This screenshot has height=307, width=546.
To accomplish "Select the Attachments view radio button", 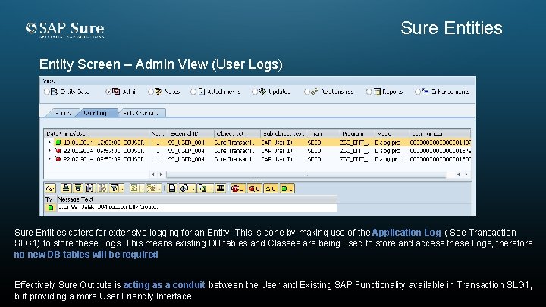I will point(193,92).
